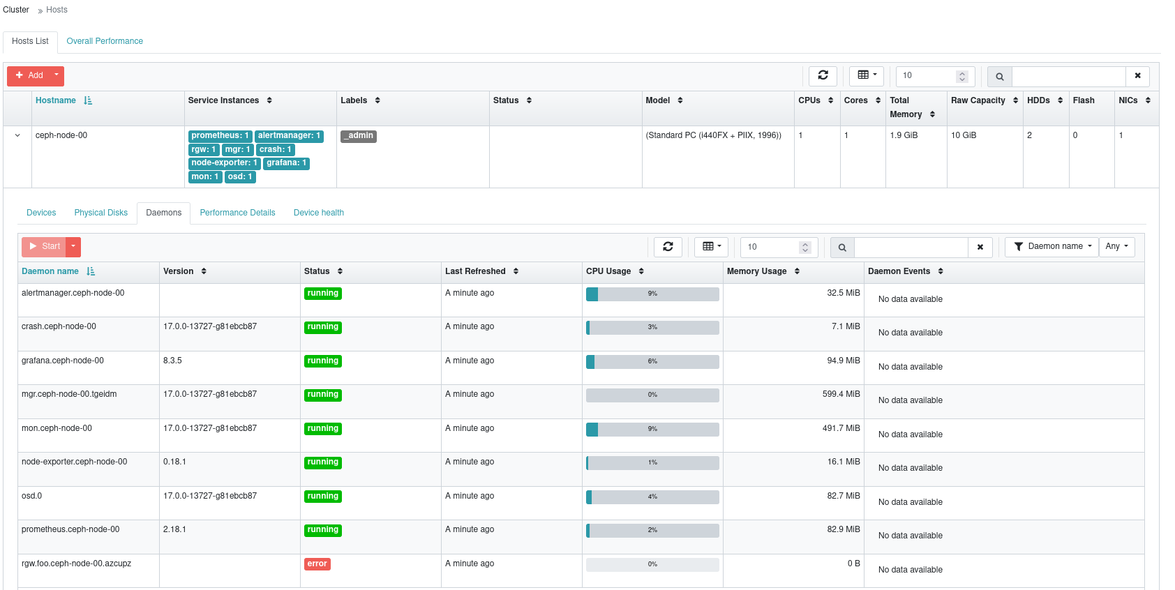Open the Add button dropdown arrow
The image size is (1175, 590).
click(57, 76)
